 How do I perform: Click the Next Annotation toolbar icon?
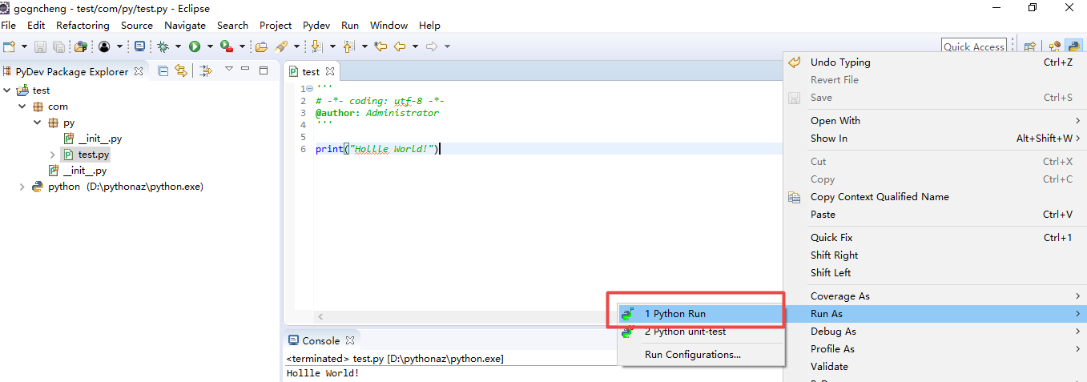tap(316, 46)
